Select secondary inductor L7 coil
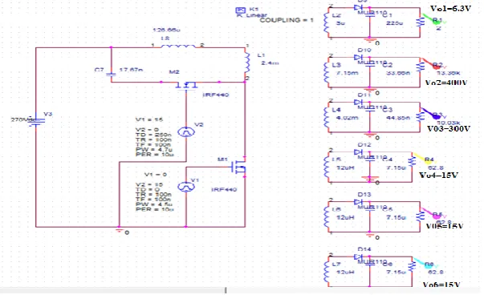The height and width of the screenshot is (295, 484). pos(326,271)
